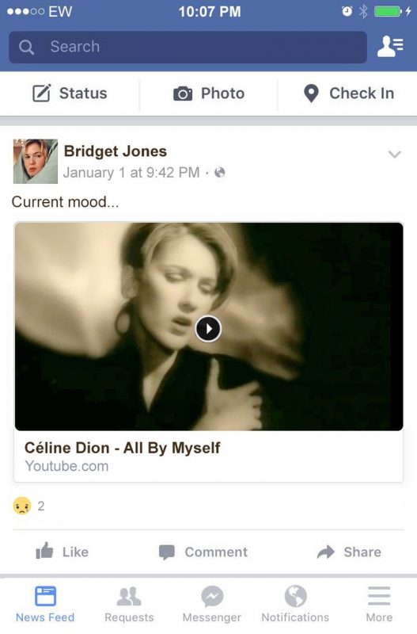The width and height of the screenshot is (417, 634).
Task: Tap Check In location button
Action: pyautogui.click(x=348, y=94)
